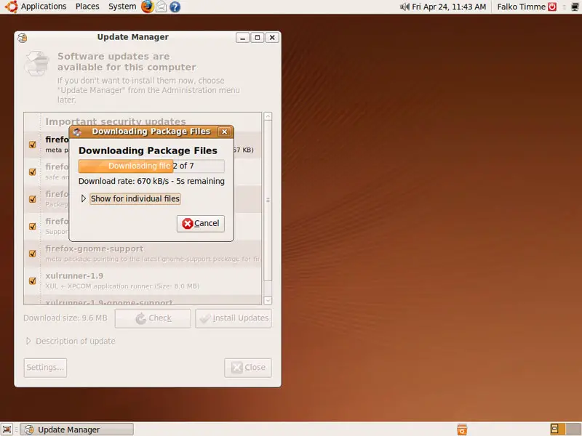Click the Downloading Package Files title bar icon
The height and width of the screenshot is (436, 582).
(x=77, y=132)
